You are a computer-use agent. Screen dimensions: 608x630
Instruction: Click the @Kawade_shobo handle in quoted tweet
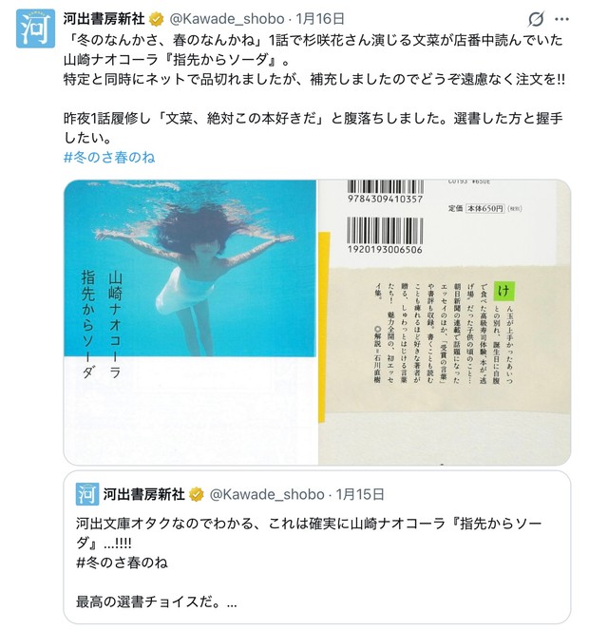coord(267,494)
